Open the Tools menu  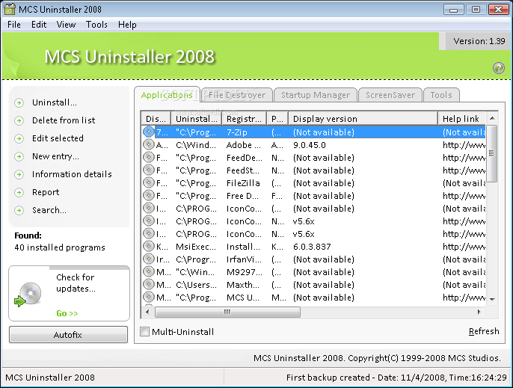tap(97, 25)
